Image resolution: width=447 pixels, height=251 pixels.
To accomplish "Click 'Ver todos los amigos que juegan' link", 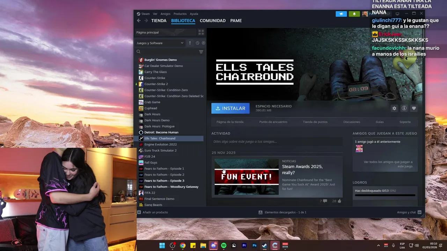I will 388,164.
